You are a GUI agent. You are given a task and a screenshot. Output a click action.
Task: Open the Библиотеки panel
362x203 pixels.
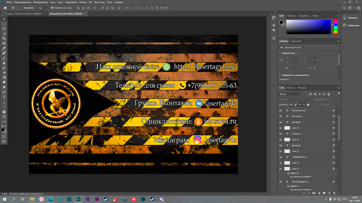tap(351, 26)
